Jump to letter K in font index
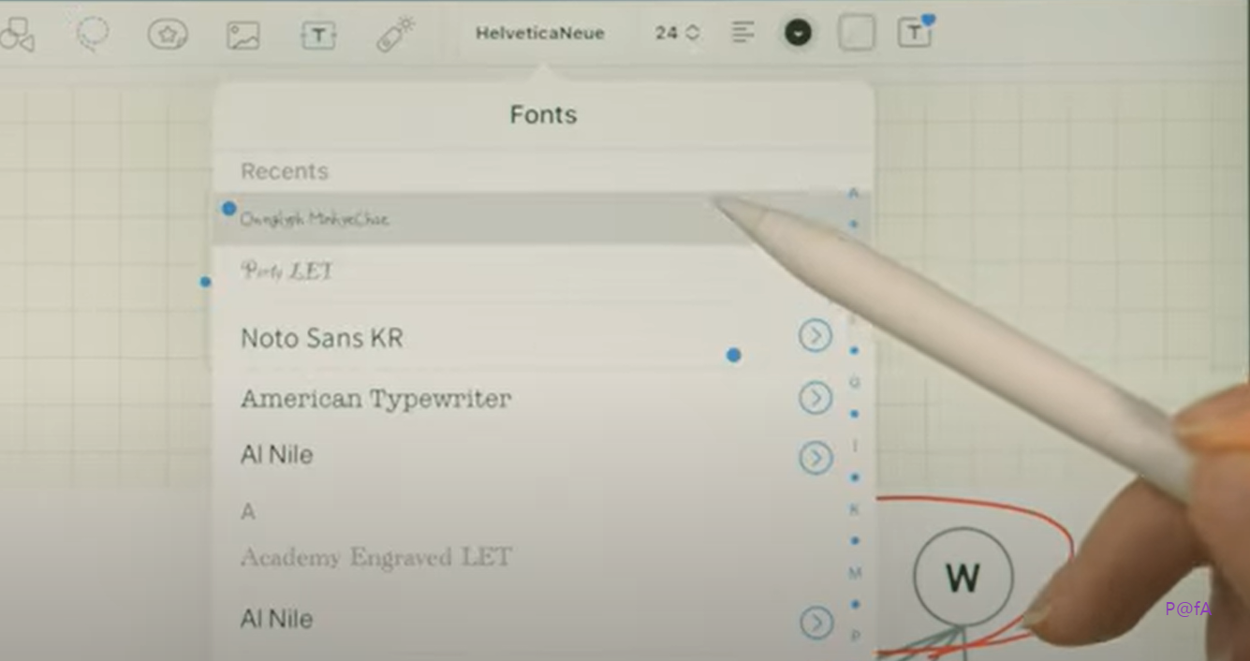 pyautogui.click(x=854, y=509)
